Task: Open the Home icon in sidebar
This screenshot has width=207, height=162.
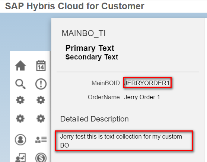Action: click(20, 66)
